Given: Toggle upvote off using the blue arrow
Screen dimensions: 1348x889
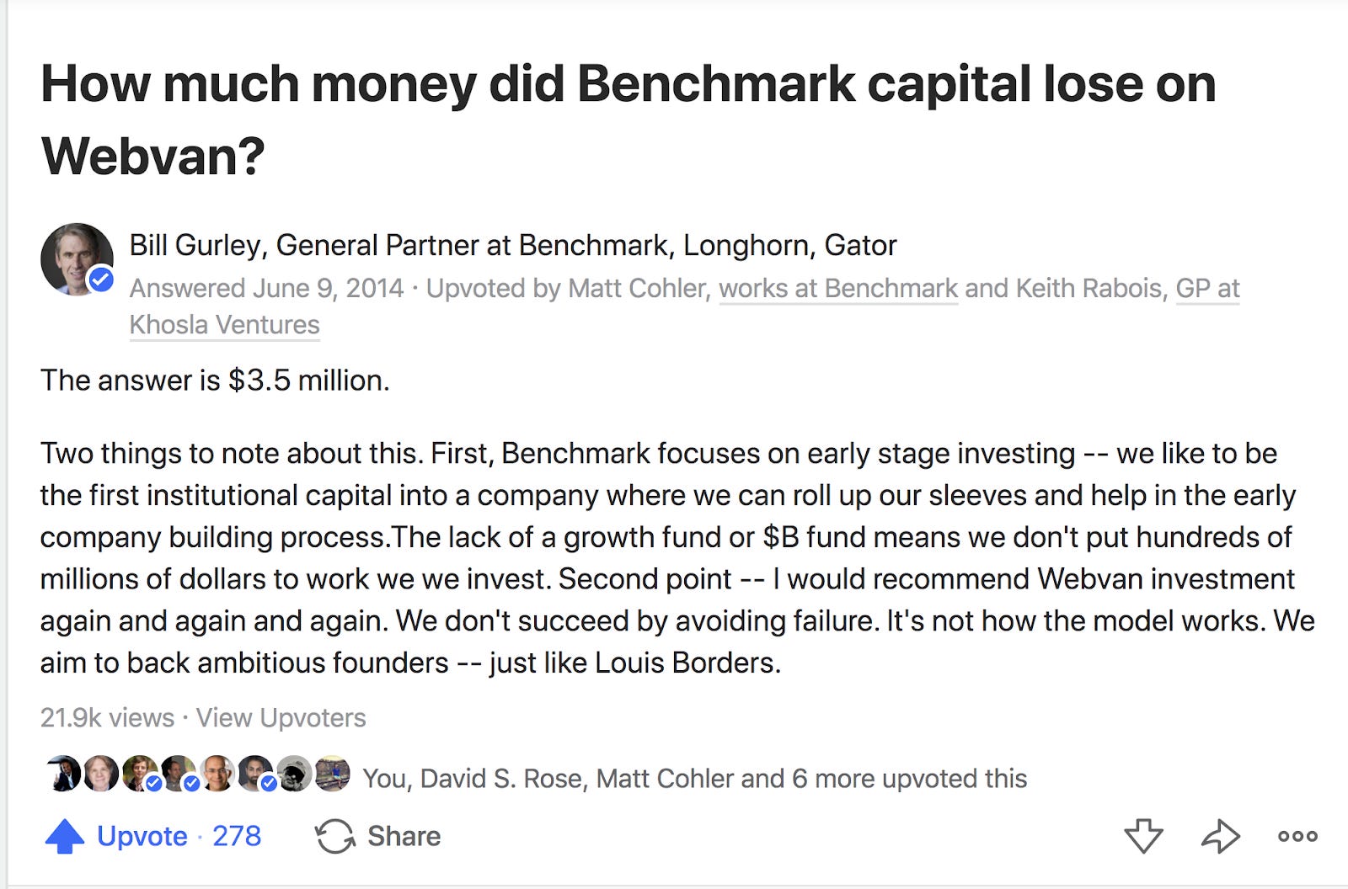Looking at the screenshot, I should 66,836.
